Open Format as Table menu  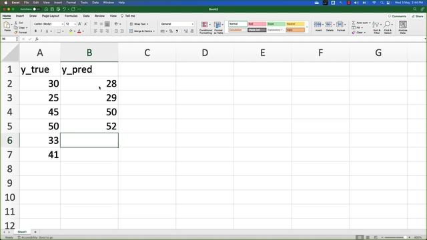coord(218,28)
